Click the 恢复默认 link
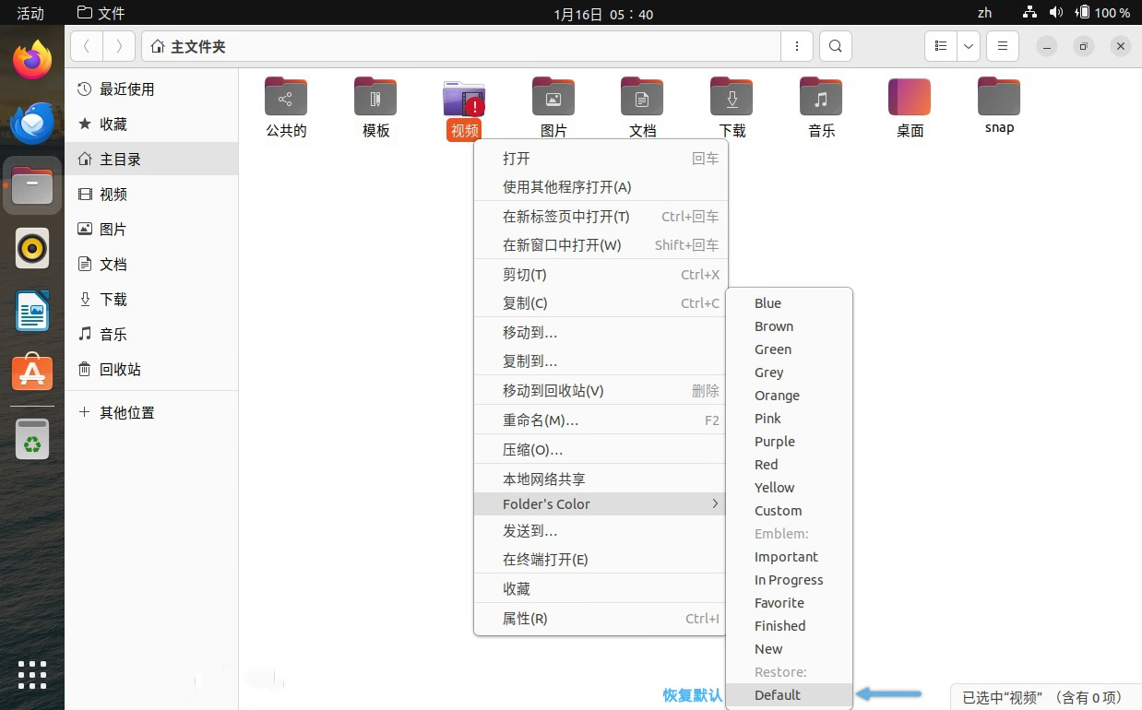Screen dimensions: 1142x710 pos(692,694)
